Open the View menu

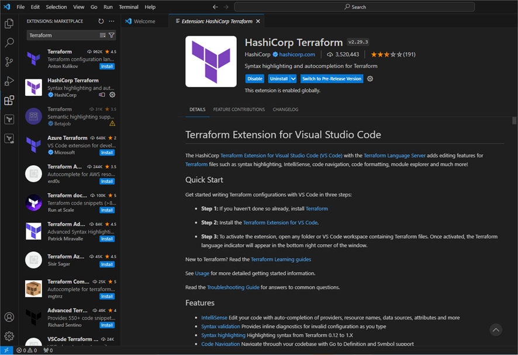(x=78, y=7)
